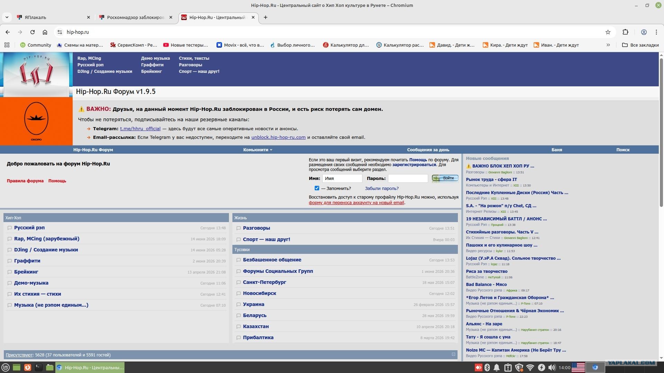The width and height of the screenshot is (664, 373).
Task: Close the Роскомнадзор заблокировал tab
Action: click(x=171, y=17)
